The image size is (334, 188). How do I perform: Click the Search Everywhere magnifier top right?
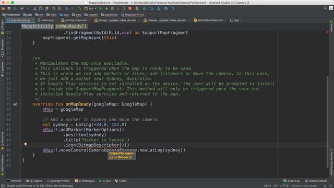tap(325, 8)
